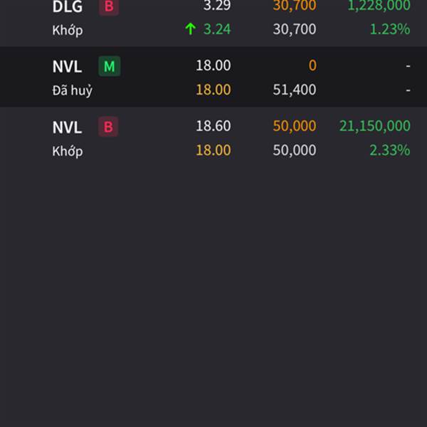This screenshot has width=427, height=427.
Task: Tap the red B badge on NVL row
Action: [x=108, y=127]
